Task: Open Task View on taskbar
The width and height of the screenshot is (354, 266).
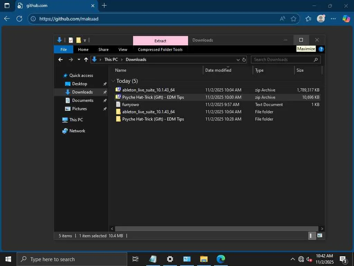Action: pos(135,259)
